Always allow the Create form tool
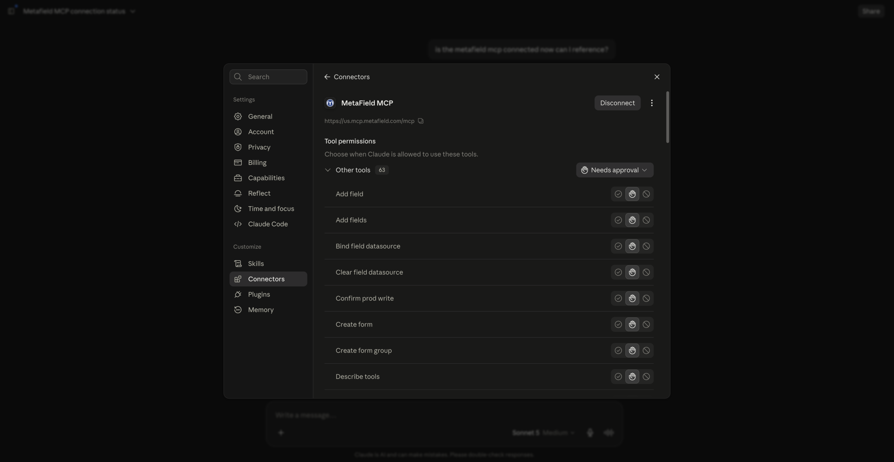 pos(618,324)
